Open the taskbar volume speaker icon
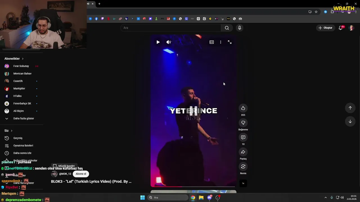This screenshot has height=202, width=360. (x=342, y=198)
